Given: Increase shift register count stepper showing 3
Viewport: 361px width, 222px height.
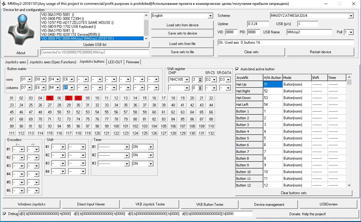Looking at the screenshot, I should [200, 78].
